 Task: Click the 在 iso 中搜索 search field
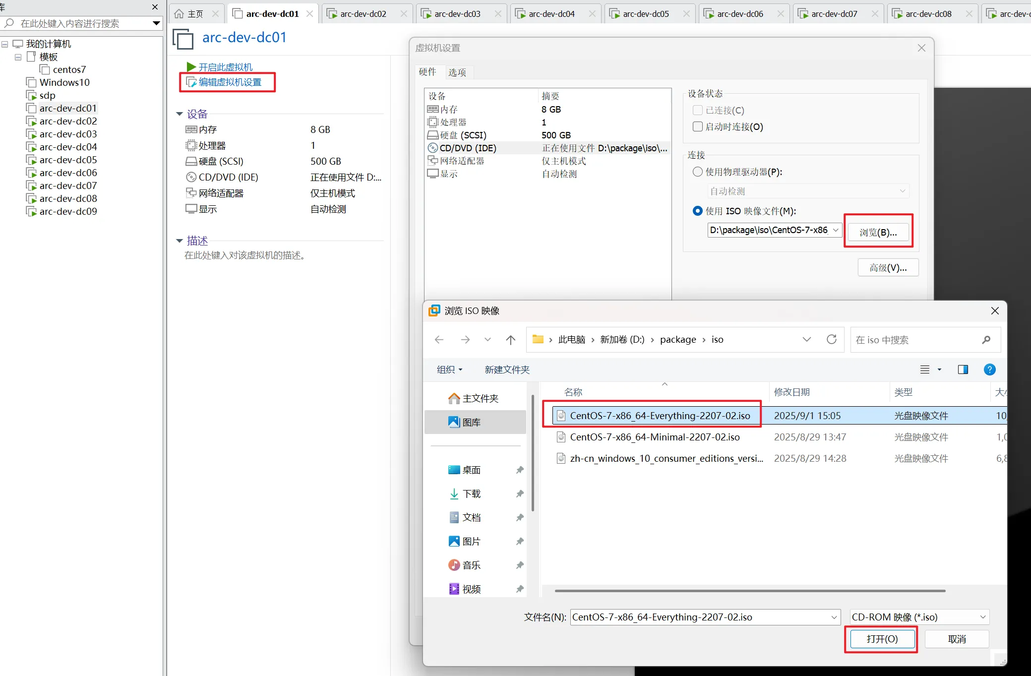(915, 340)
